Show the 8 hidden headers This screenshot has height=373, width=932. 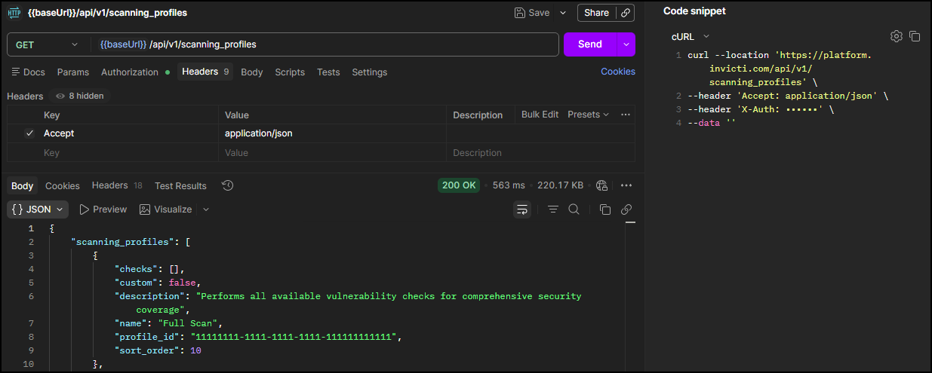click(80, 96)
